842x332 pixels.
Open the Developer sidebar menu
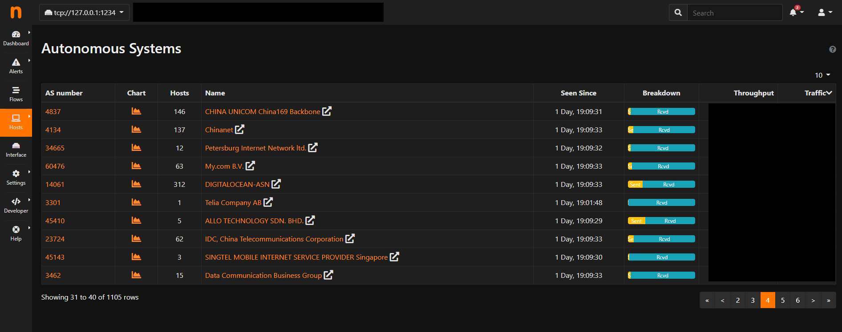16,206
